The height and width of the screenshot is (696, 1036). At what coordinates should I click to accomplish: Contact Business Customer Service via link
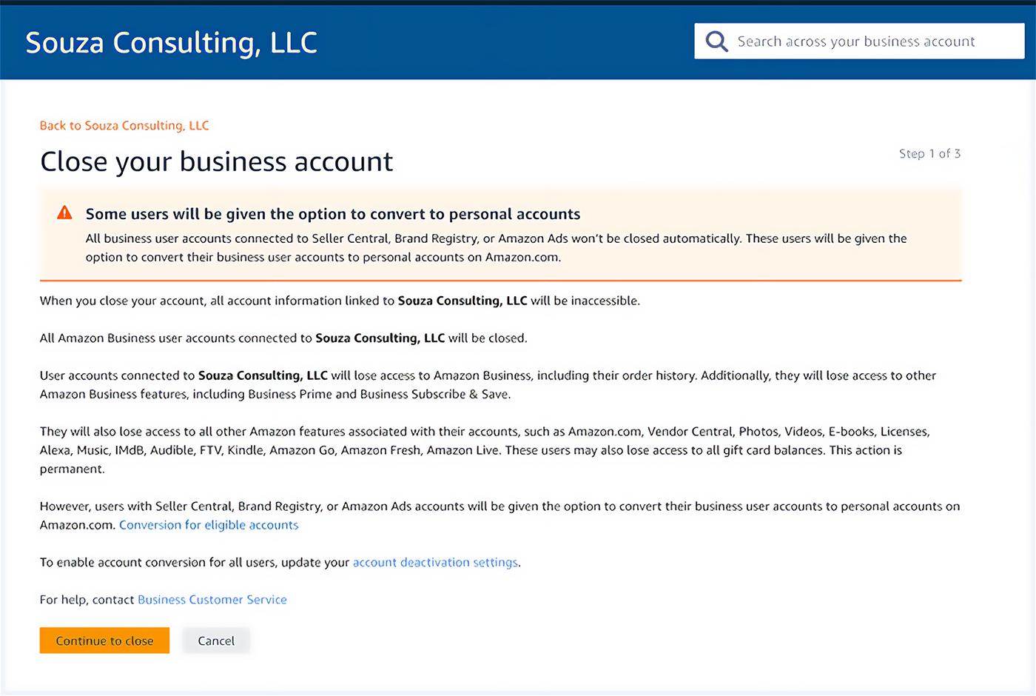[x=212, y=600]
